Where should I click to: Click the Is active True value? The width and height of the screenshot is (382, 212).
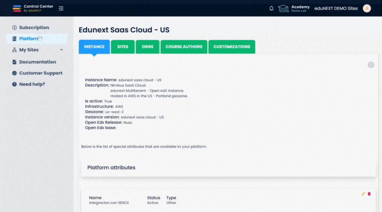click(108, 101)
